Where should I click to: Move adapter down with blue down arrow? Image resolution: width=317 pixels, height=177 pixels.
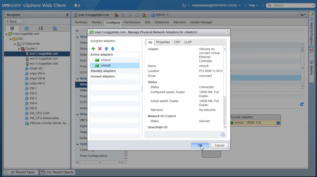click(113, 49)
